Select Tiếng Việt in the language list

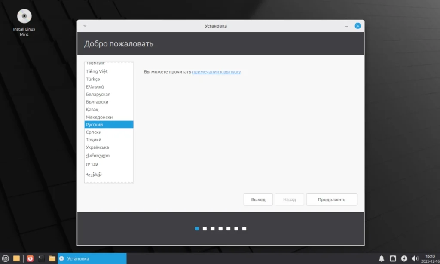pos(109,71)
